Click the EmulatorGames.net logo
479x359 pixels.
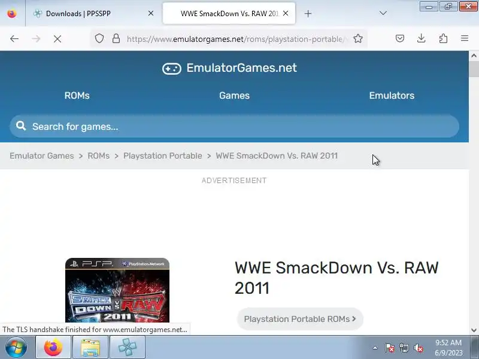(229, 68)
